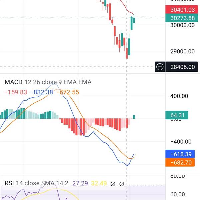This screenshot has width=200, height=200.
Task: Open the RSI indicator title
Action: (9, 183)
